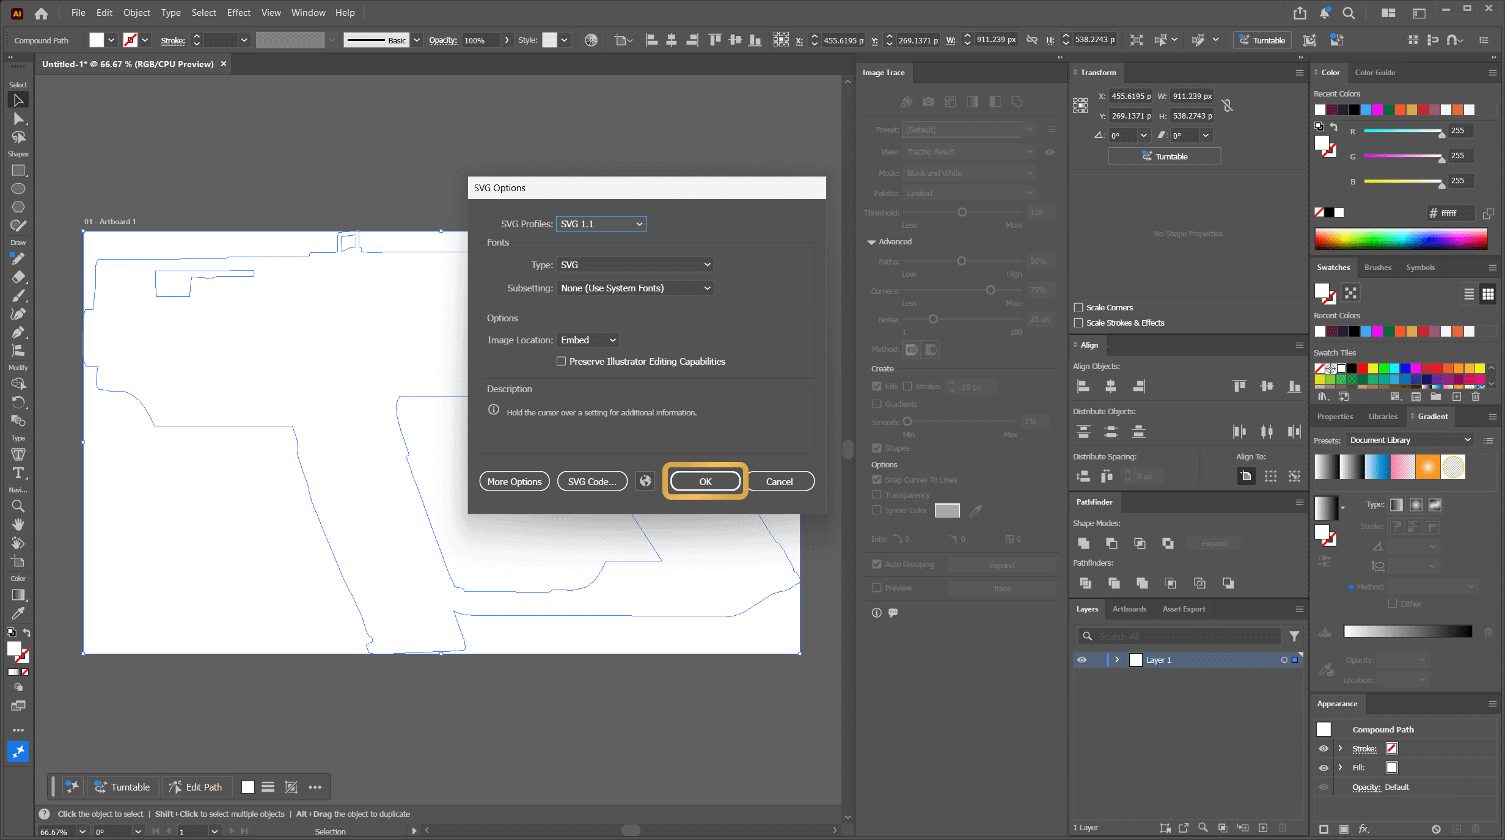
Task: Select the Eraser tool
Action: [18, 277]
